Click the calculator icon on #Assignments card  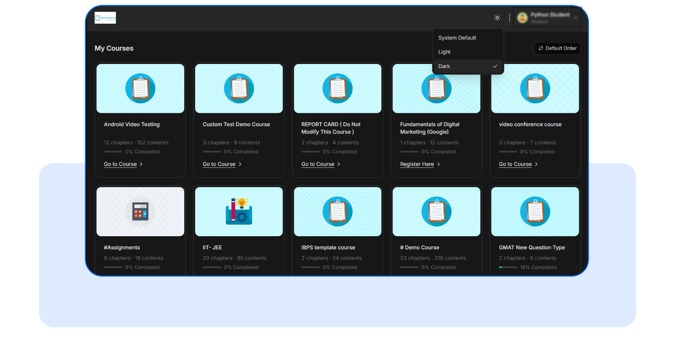pos(140,211)
